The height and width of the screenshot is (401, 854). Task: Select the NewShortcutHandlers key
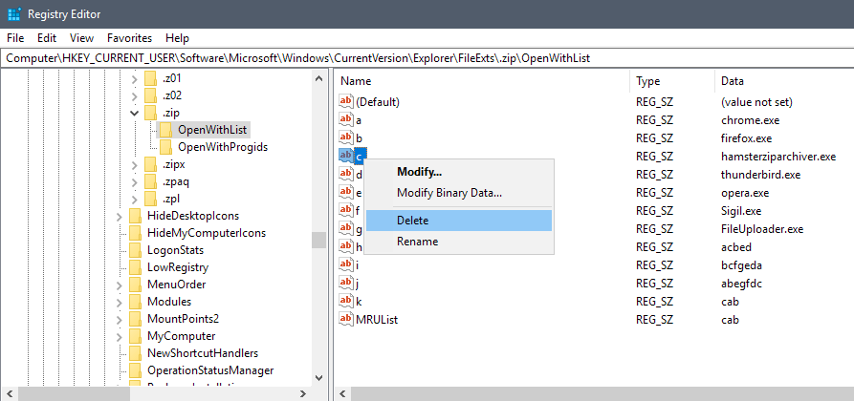coord(203,353)
